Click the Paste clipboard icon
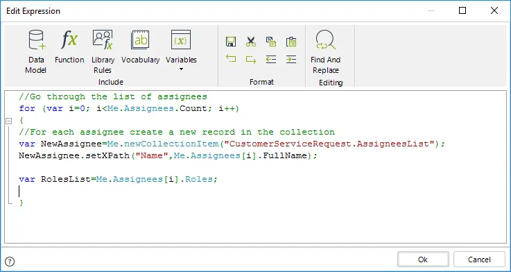511x272 pixels. (291, 42)
